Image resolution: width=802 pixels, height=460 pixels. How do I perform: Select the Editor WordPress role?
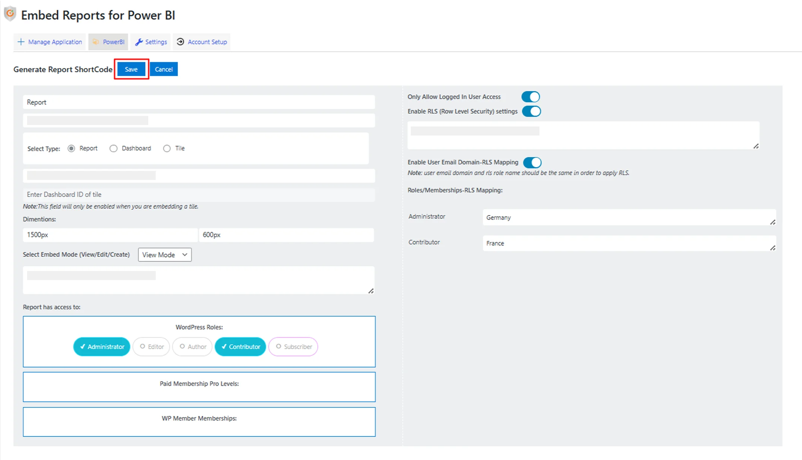click(151, 347)
